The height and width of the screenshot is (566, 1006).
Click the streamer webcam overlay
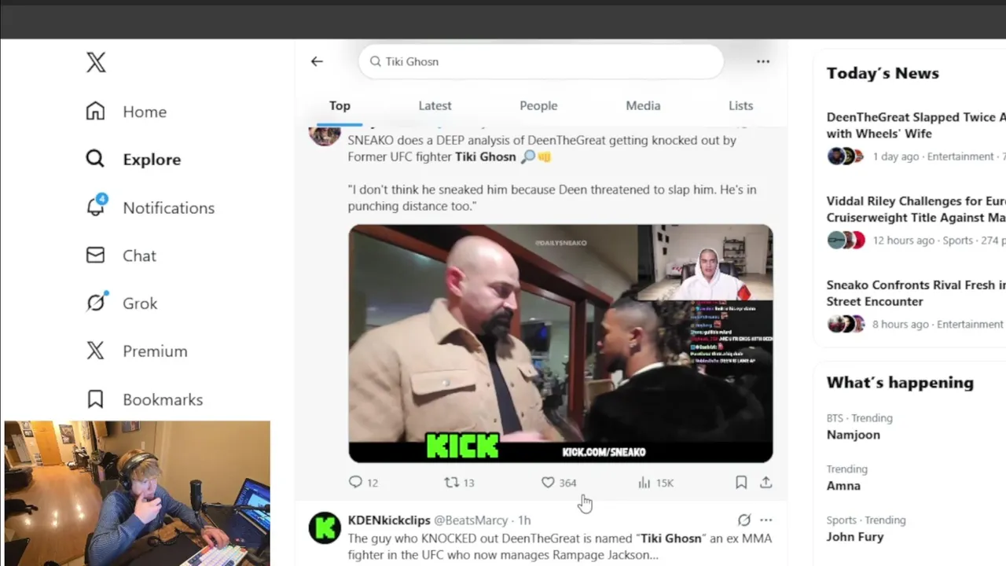point(138,493)
